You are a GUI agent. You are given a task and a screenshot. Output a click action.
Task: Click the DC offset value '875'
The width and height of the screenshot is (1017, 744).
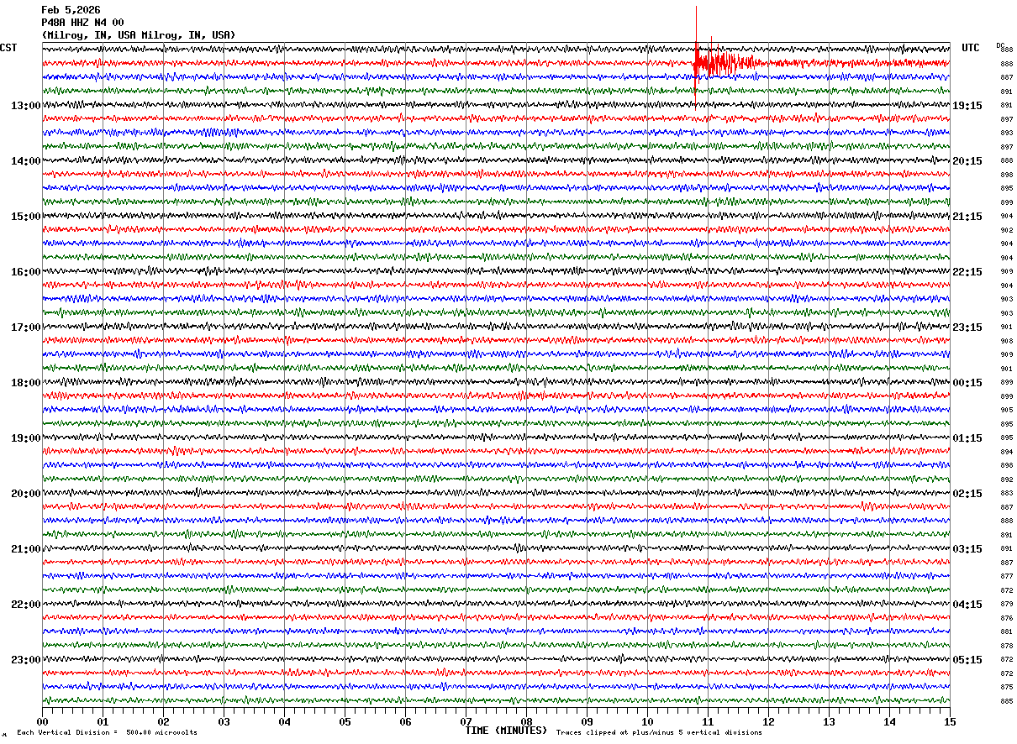pyautogui.click(x=1006, y=687)
